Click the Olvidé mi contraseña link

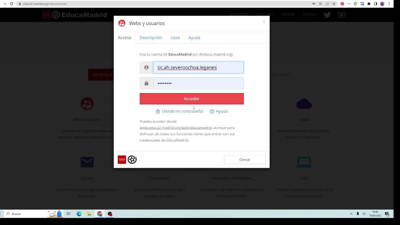[x=179, y=111]
